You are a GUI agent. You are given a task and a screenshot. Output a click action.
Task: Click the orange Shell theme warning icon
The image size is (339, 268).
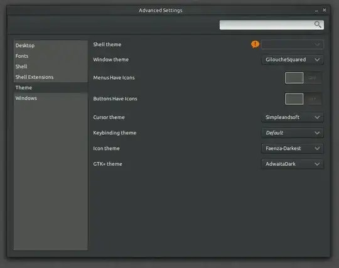tap(255, 45)
